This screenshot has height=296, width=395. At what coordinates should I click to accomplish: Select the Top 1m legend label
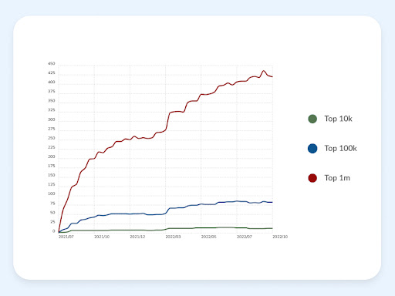point(337,178)
